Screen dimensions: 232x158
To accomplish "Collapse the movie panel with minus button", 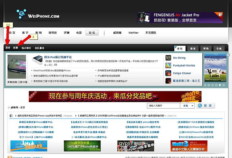I will (228, 55).
